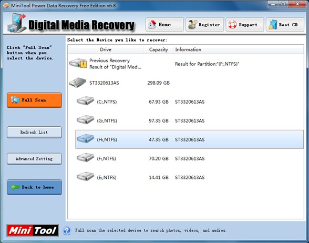This screenshot has width=309, height=243.
Task: Start a Full Scan of selected device
Action: pyautogui.click(x=34, y=100)
